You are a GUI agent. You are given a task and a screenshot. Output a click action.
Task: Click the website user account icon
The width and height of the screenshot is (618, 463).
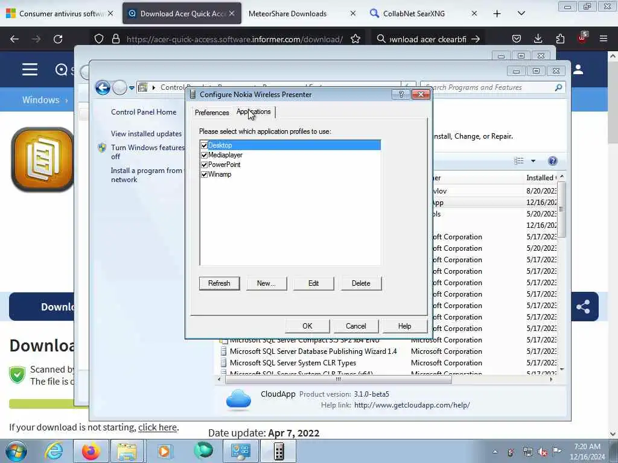pos(578,70)
